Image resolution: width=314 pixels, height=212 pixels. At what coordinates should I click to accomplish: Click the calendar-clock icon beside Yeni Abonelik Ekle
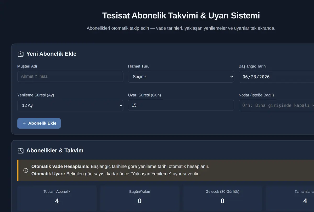coord(20,54)
